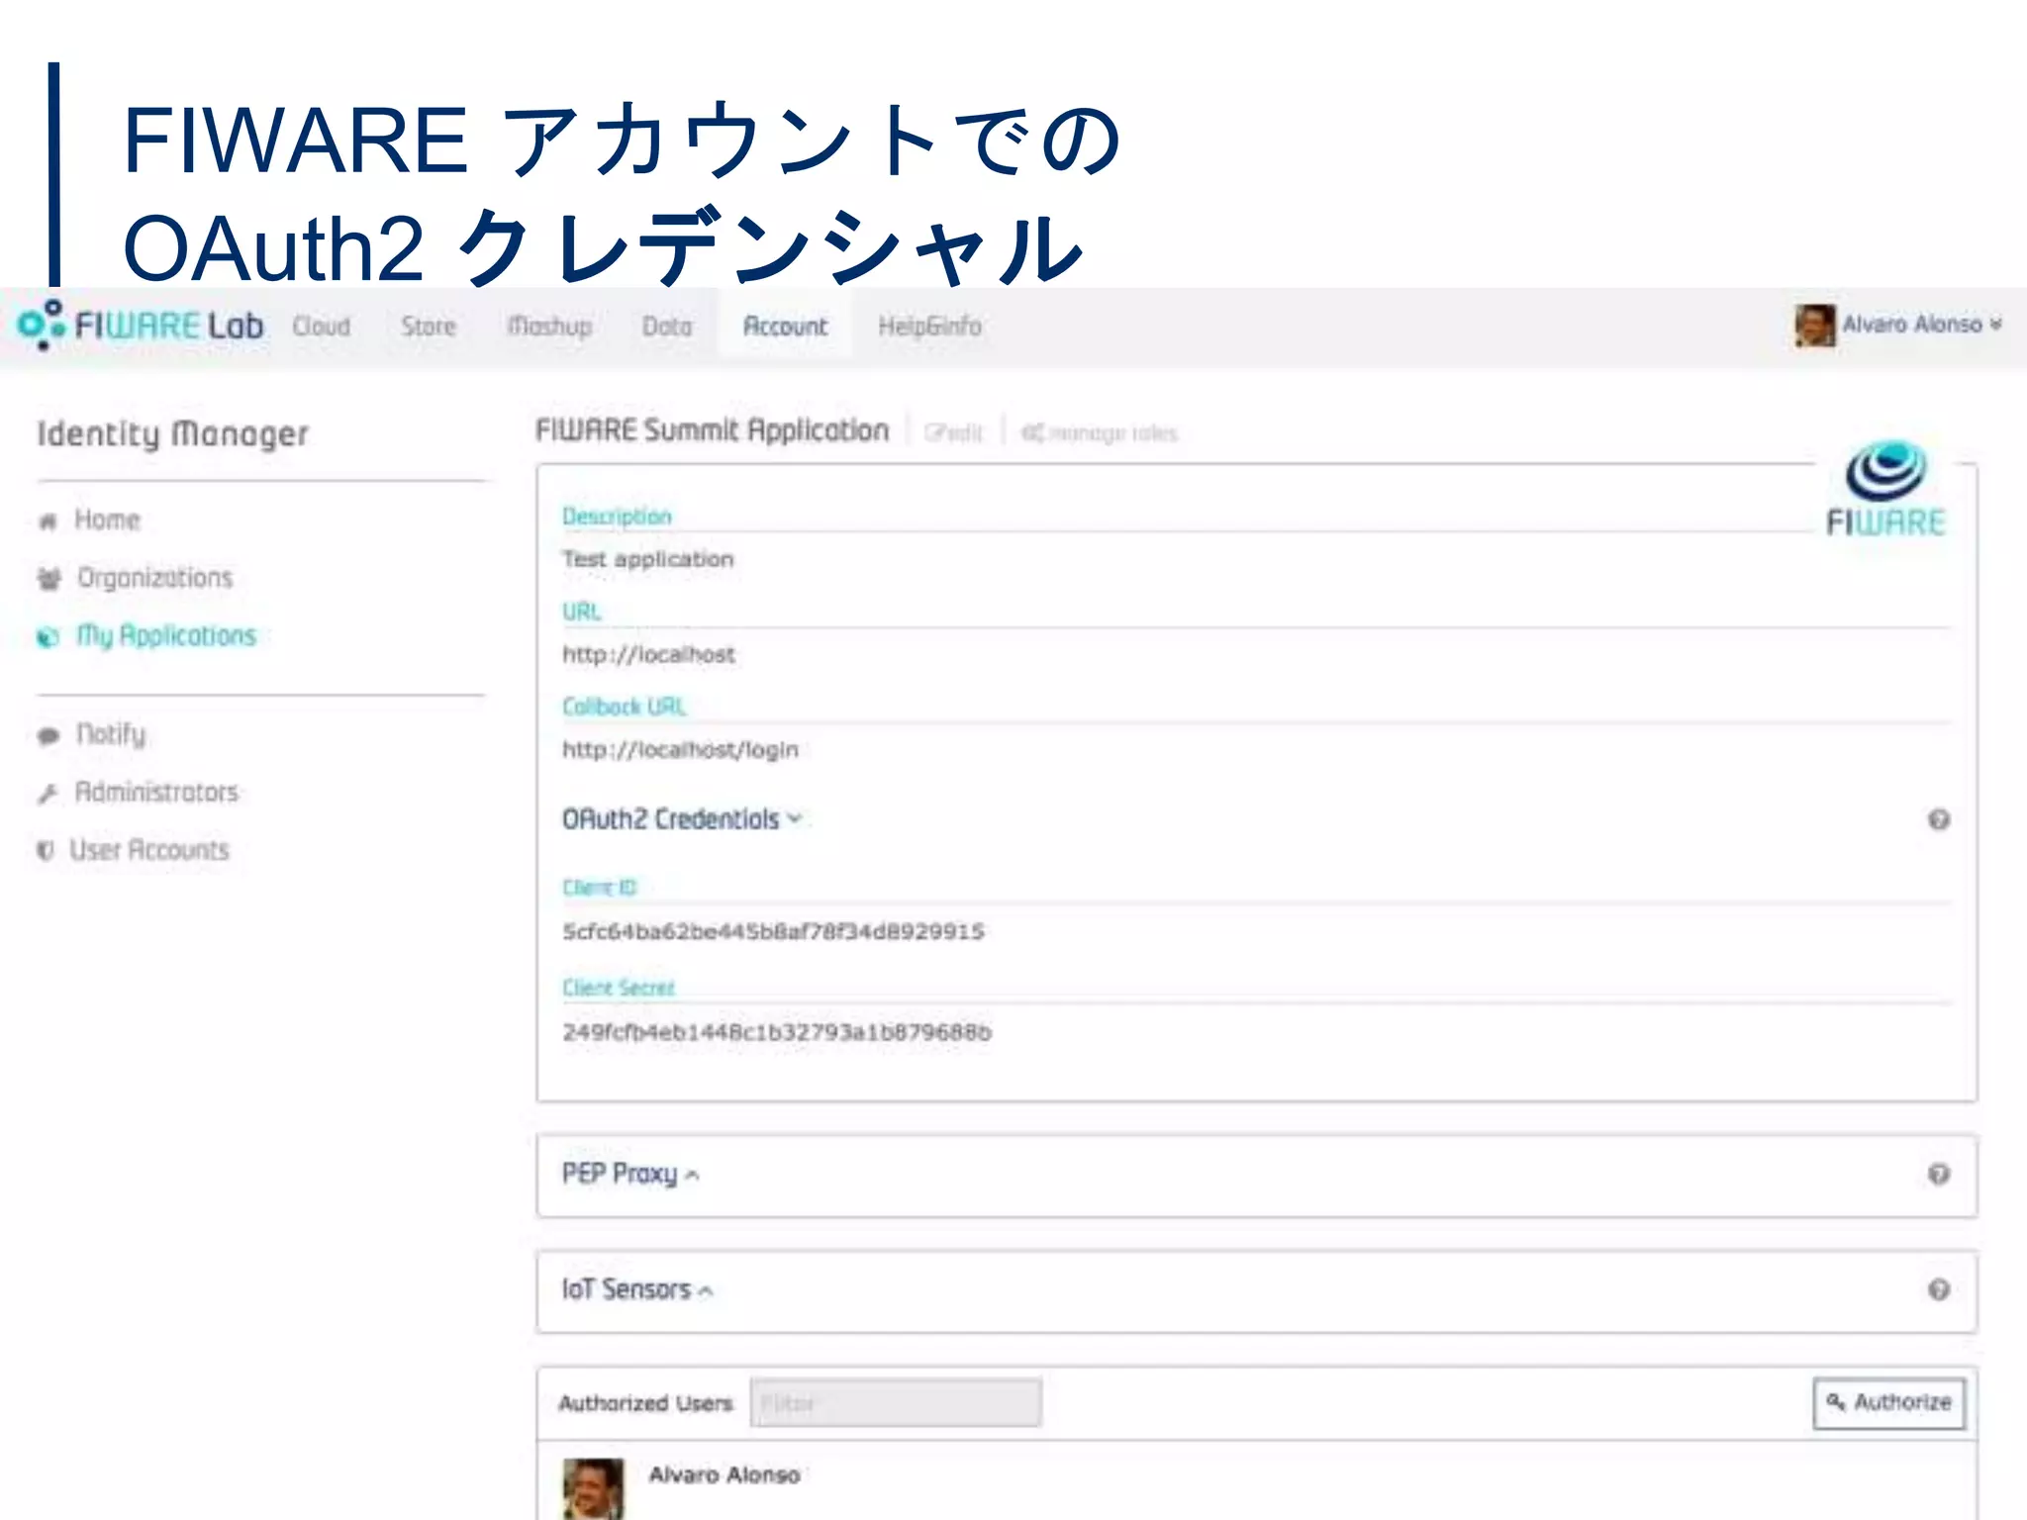
Task: Click the user avatar in top bar
Action: (1815, 326)
